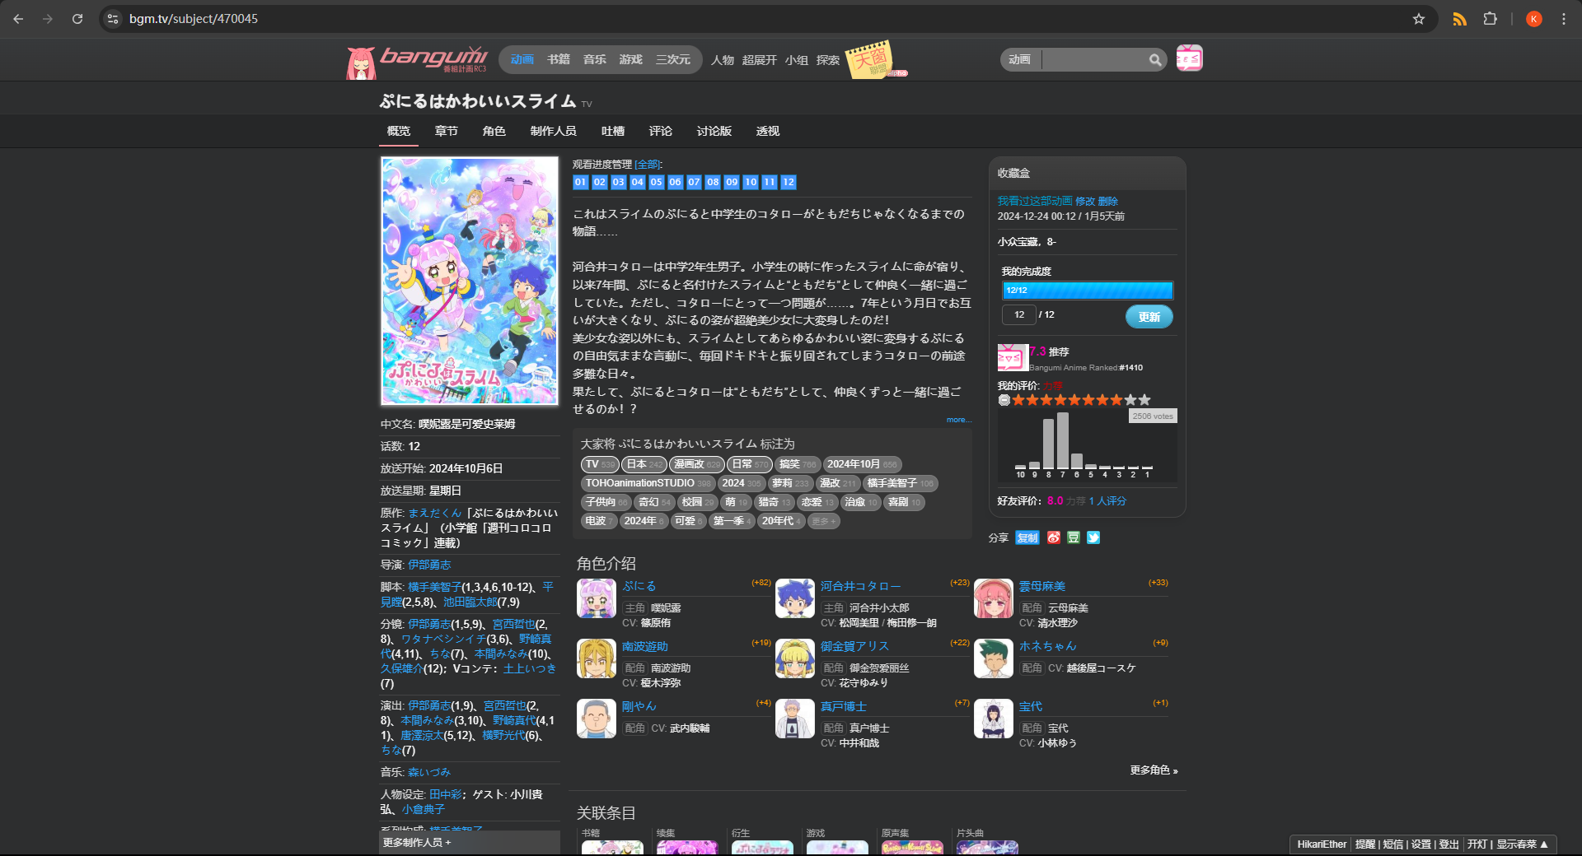Open director 伊部勇志 link
Screen dimensions: 1582x856
429,565
